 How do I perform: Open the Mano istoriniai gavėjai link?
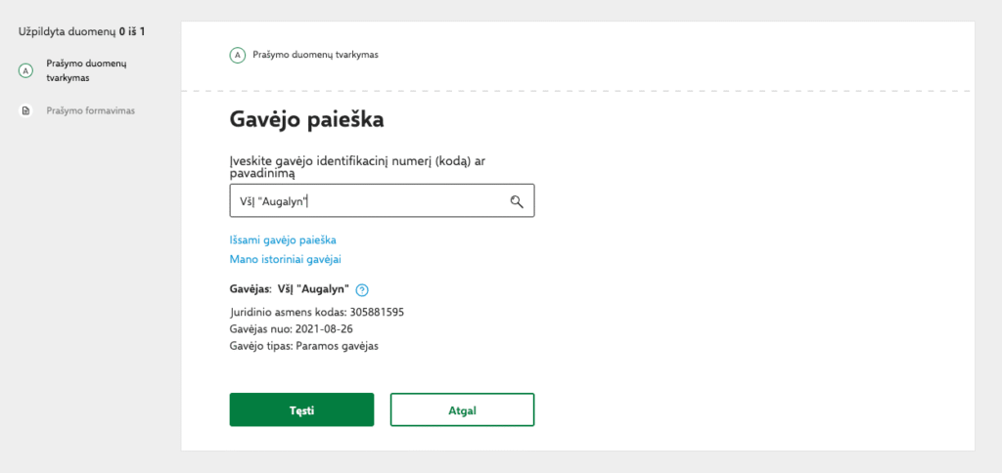285,259
